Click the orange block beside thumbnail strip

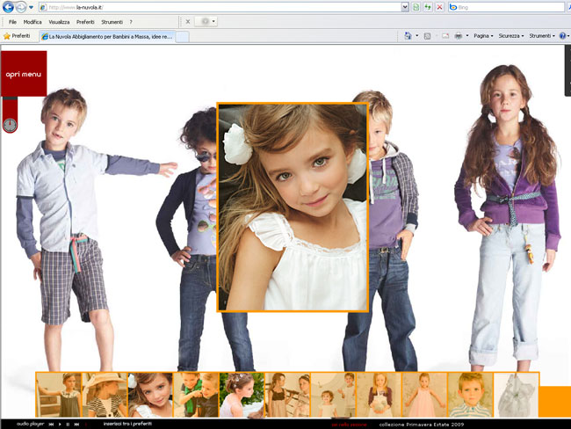pyautogui.click(x=555, y=402)
